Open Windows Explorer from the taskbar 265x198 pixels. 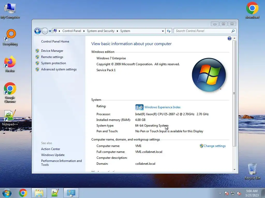point(39,193)
